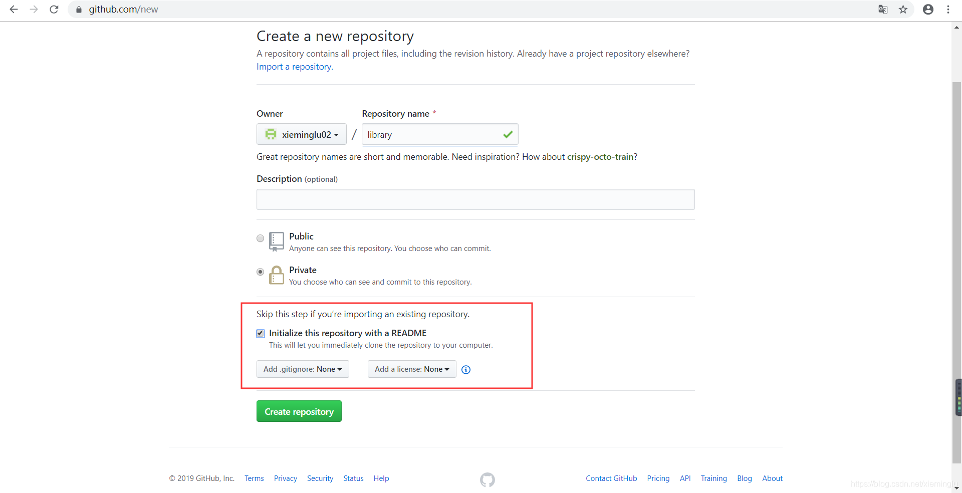Screen dimensions: 962x493
Task: Open the browser profile account icon
Action: (x=928, y=10)
